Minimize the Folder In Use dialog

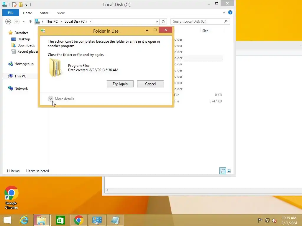coord(147,30)
